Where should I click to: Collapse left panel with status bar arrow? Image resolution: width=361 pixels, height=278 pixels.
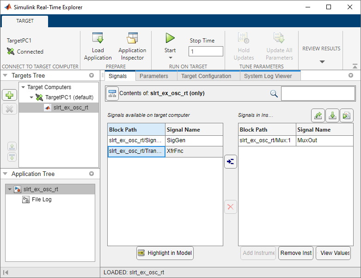pos(6,272)
